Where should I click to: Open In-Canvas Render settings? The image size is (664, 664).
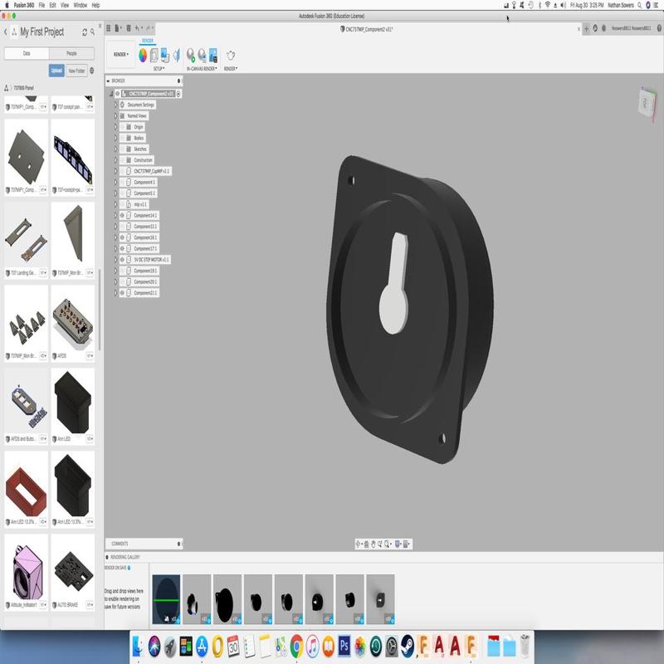click(202, 55)
